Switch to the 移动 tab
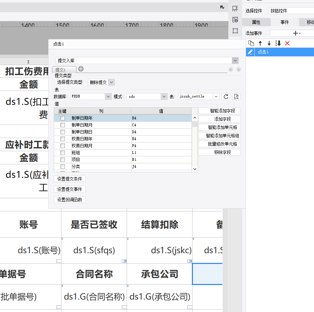The image size is (314, 312). coord(307,22)
